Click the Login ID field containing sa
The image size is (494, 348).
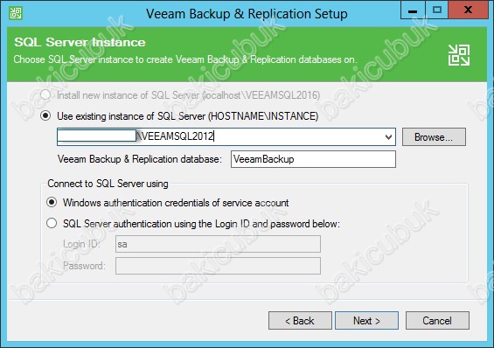(218, 244)
